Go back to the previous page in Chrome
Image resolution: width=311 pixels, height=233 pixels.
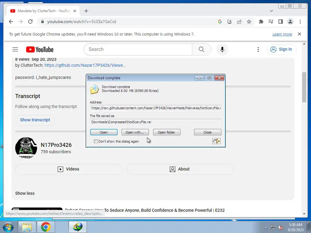pyautogui.click(x=11, y=22)
